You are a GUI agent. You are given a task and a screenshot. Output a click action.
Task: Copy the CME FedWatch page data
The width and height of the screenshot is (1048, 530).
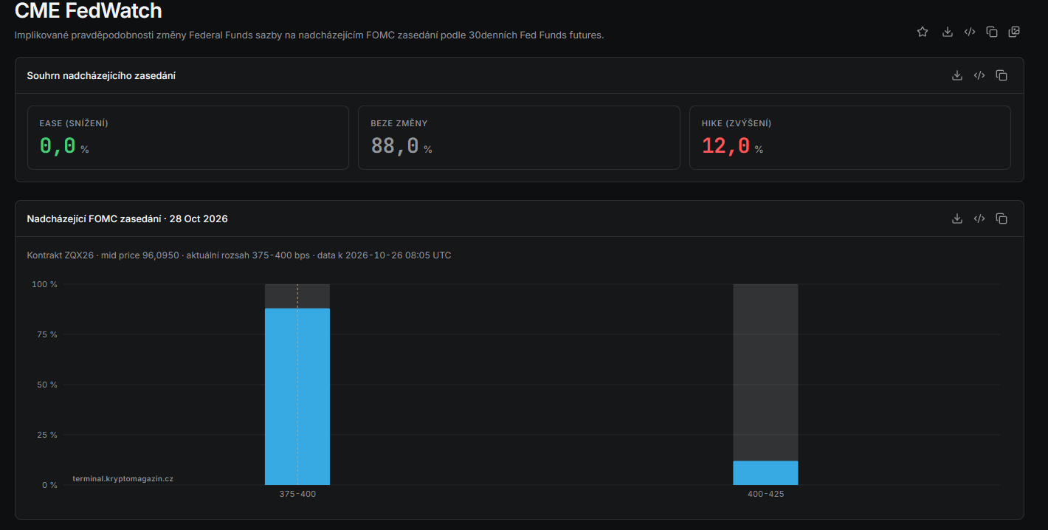coord(992,32)
